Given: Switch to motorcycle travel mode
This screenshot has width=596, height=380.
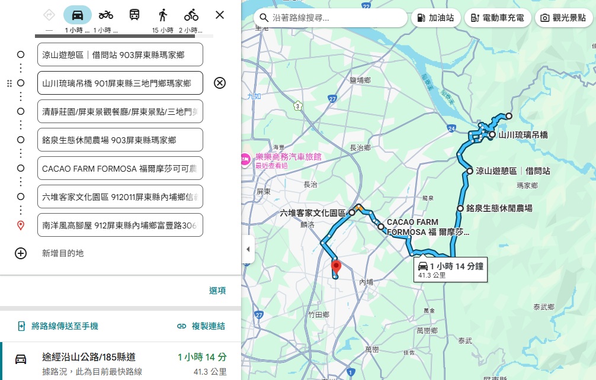Looking at the screenshot, I should pos(105,15).
